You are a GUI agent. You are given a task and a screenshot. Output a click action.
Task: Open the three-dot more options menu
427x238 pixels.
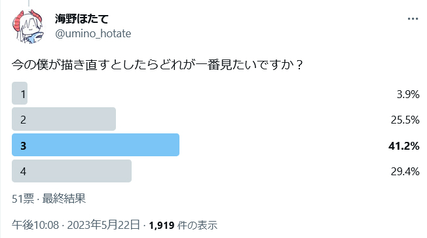413,19
